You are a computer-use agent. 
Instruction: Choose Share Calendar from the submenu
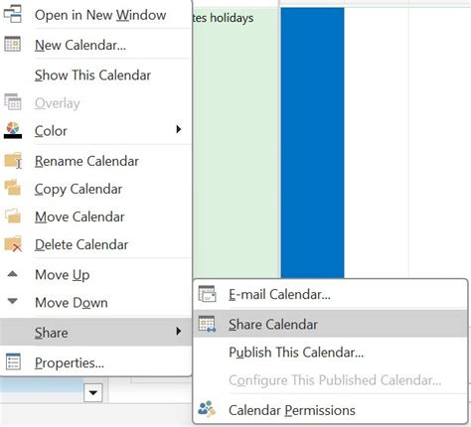(330, 324)
